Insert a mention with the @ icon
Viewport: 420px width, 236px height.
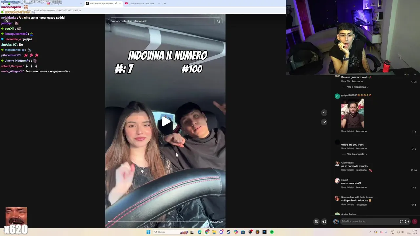(401, 221)
